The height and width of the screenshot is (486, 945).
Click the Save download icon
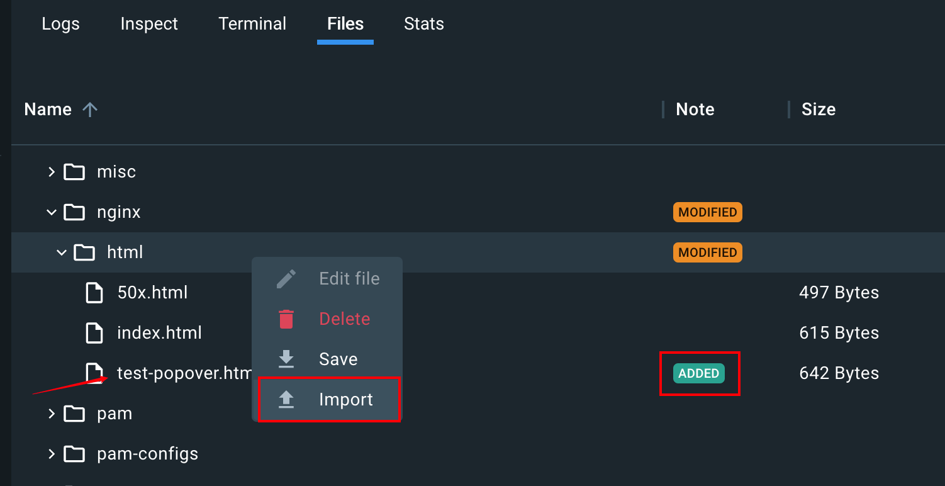286,359
